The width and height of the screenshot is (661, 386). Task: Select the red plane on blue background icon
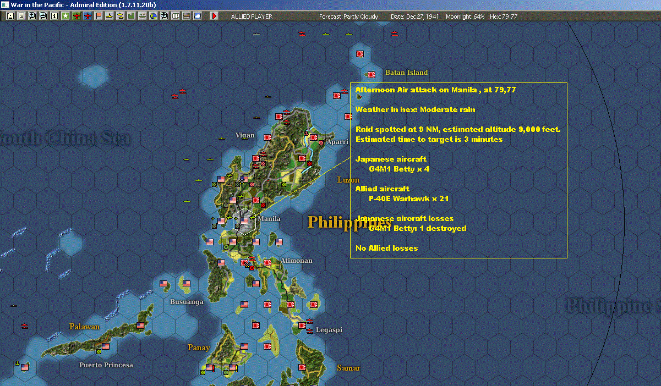(88, 16)
